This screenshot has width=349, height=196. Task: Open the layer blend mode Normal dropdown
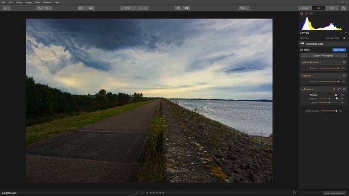click(x=305, y=38)
